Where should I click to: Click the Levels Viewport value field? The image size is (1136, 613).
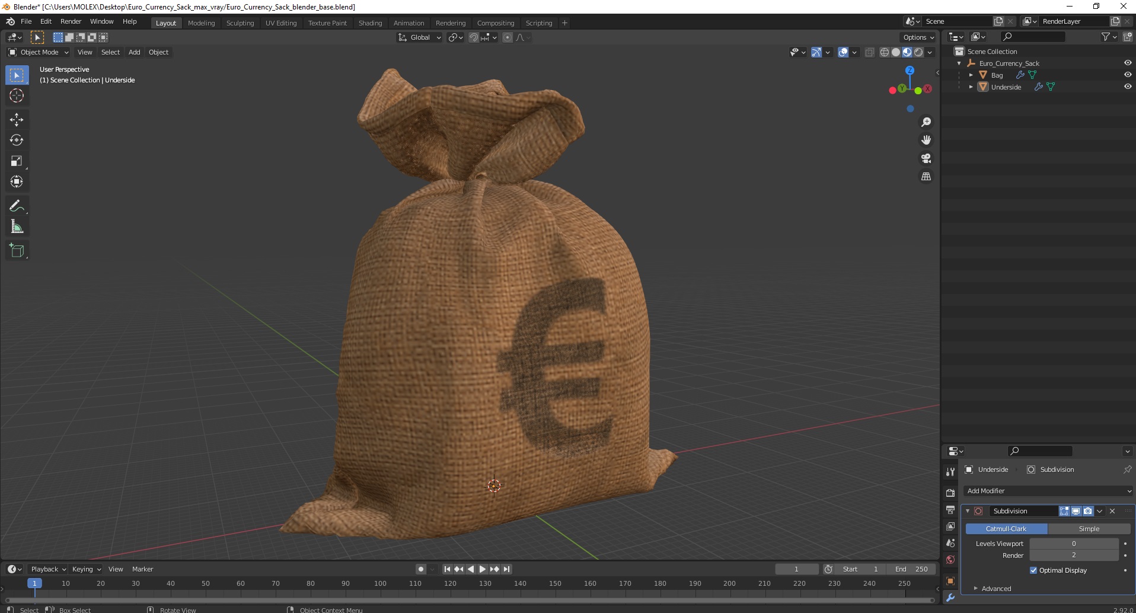tap(1074, 544)
